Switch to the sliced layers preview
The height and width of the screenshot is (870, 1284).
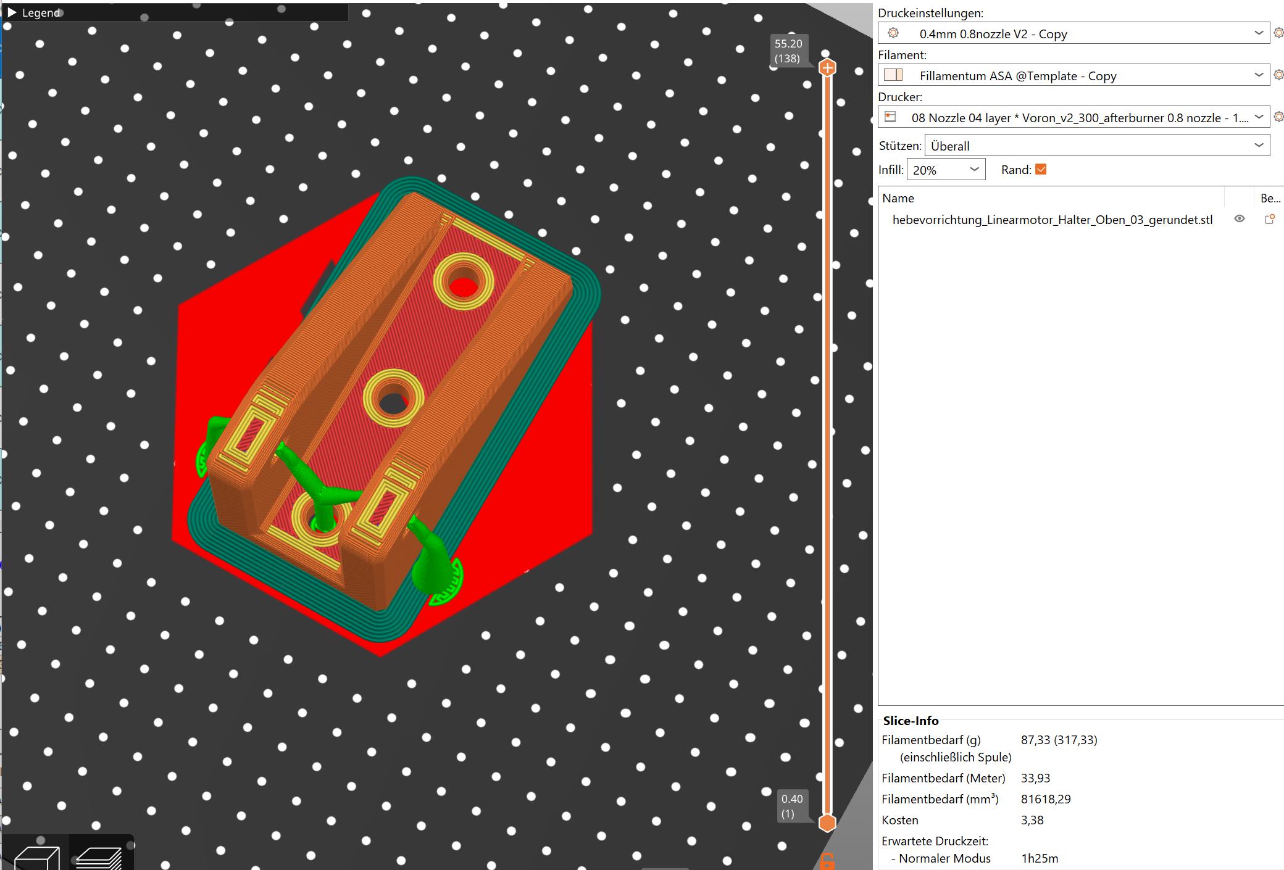pos(99,858)
